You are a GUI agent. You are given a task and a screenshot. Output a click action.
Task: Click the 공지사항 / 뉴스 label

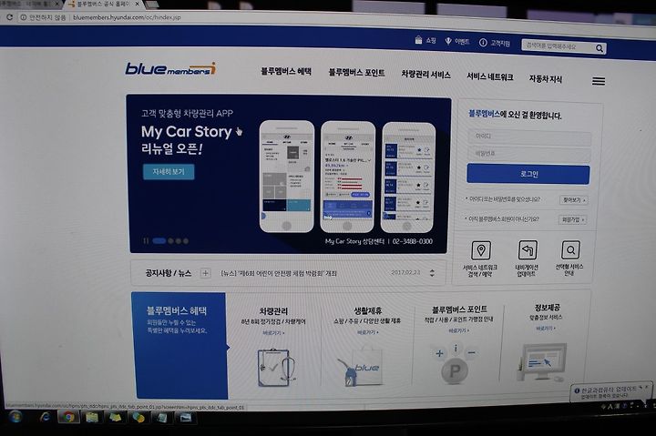pos(169,273)
